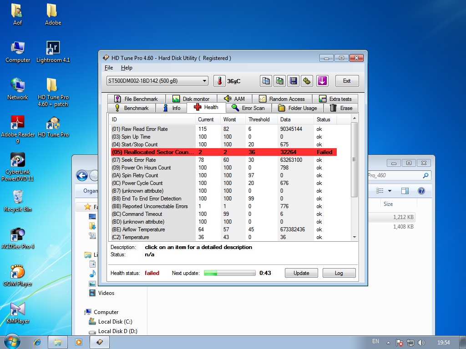The image size is (466, 349).
Task: Select the ACDSee Pro 4 shortcut
Action: 18,238
